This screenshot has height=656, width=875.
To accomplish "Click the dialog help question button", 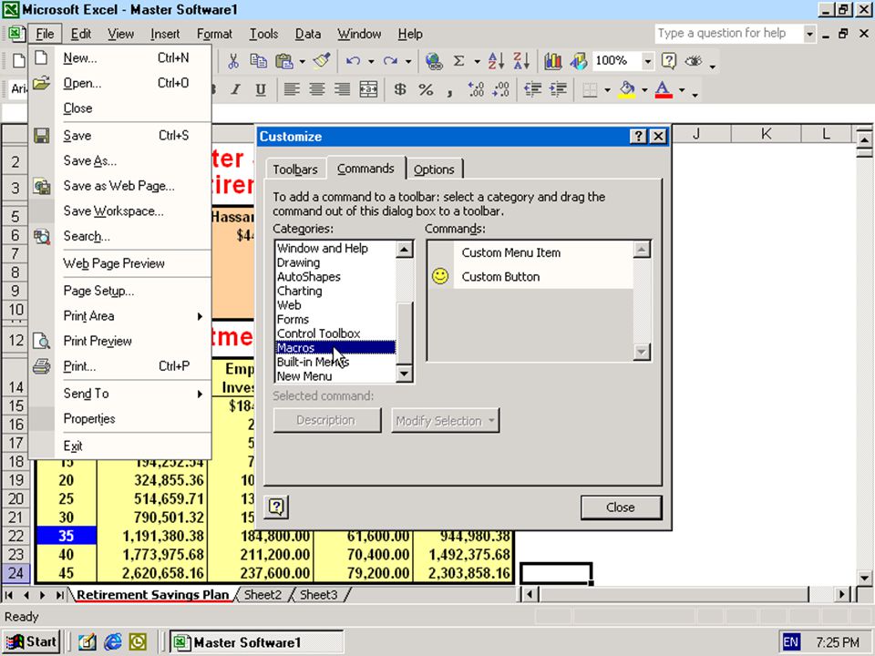I will (276, 507).
